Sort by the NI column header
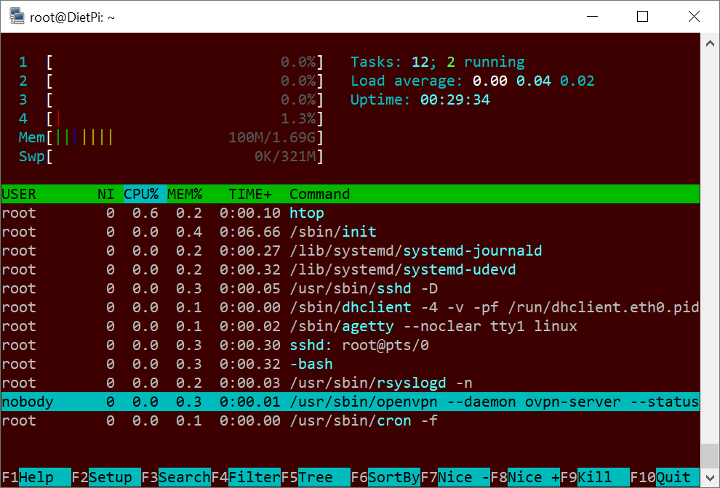The width and height of the screenshot is (720, 488). point(105,194)
